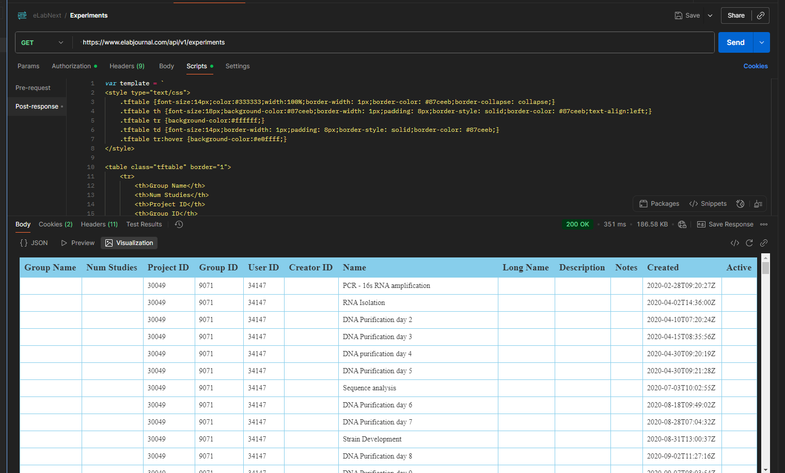Click the 'Sequence analysis' cell

point(418,388)
